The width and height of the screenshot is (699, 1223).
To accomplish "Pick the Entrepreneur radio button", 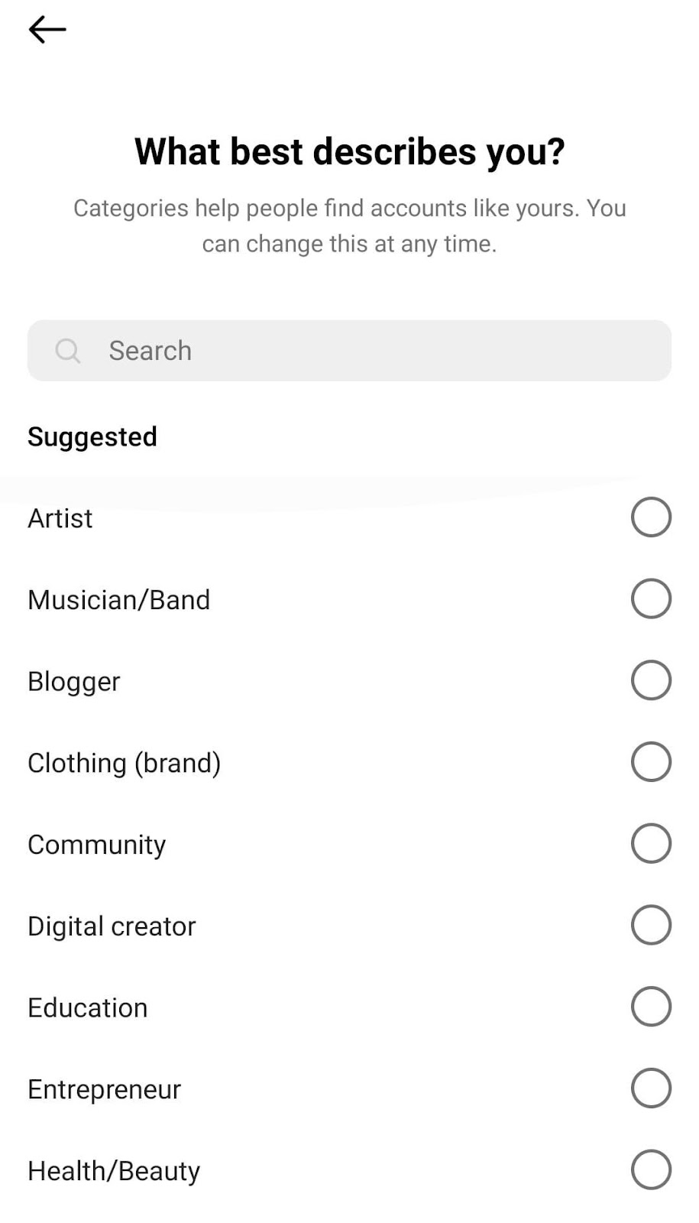I will (651, 1088).
